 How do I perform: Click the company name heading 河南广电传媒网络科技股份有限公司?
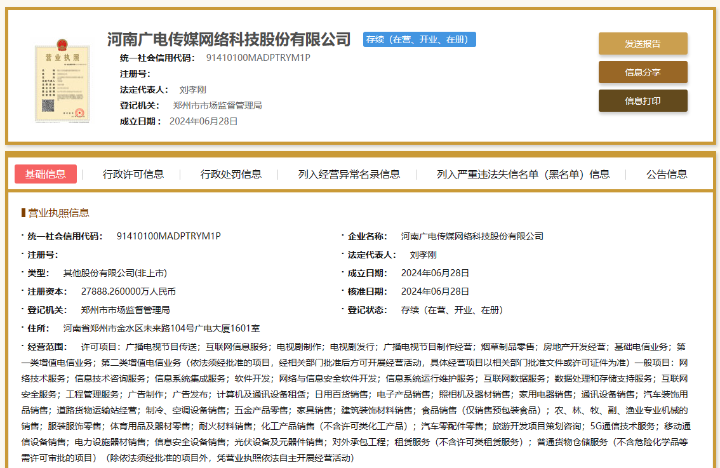(x=229, y=39)
